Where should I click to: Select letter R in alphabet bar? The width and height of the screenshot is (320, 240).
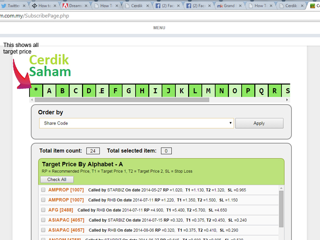274,91
